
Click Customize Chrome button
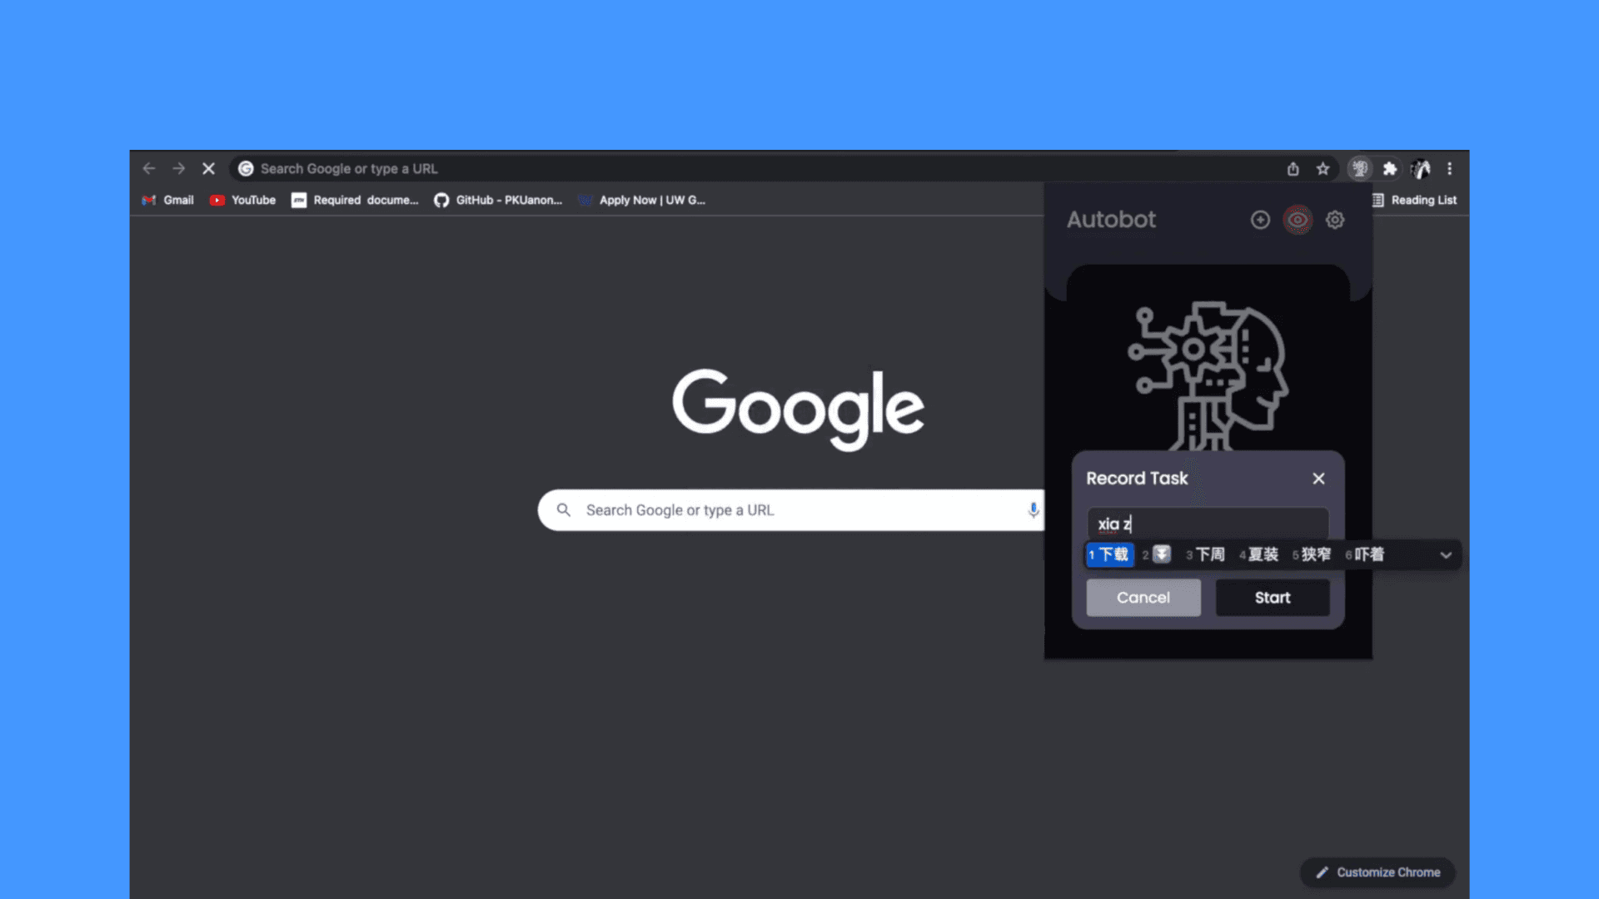(1377, 872)
